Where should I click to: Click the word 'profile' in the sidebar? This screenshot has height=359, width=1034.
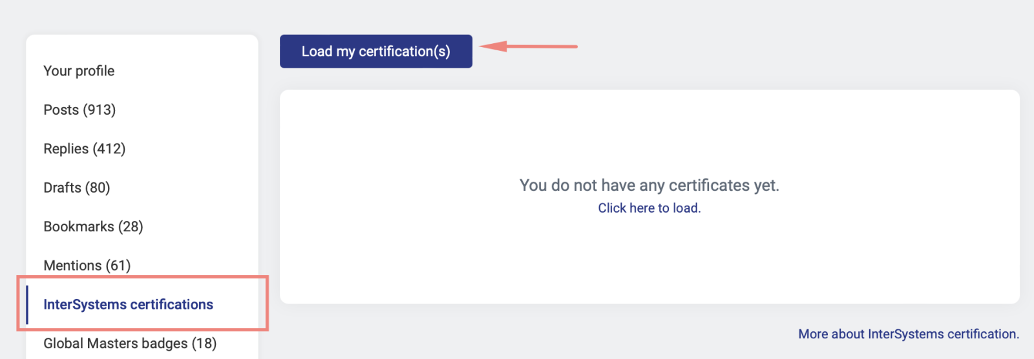(95, 71)
